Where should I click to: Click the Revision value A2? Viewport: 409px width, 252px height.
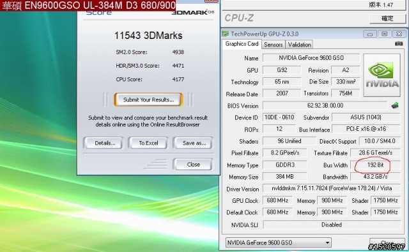tap(345, 70)
